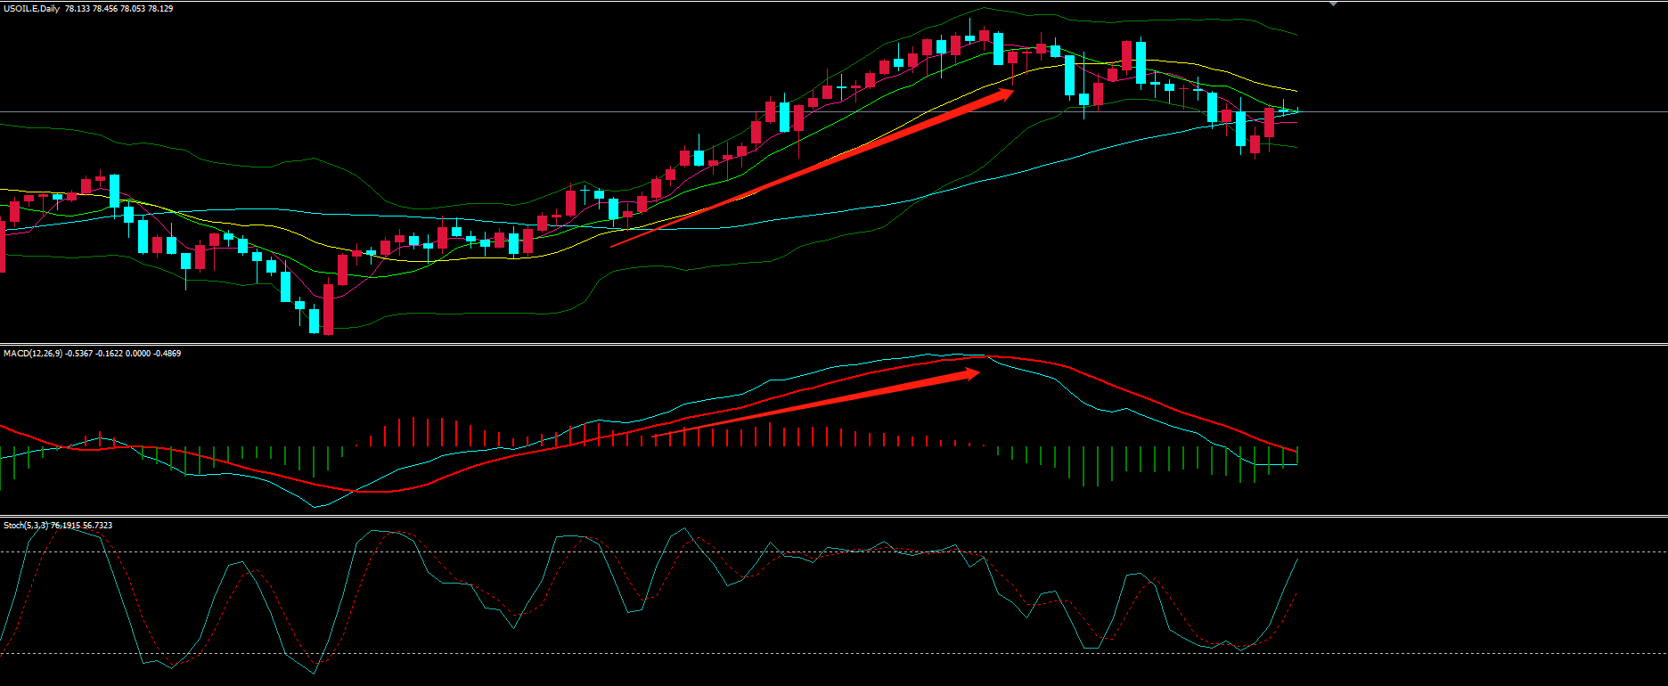The height and width of the screenshot is (686, 1668).
Task: Click the chart shift triangle marker at top
Action: (1333, 4)
